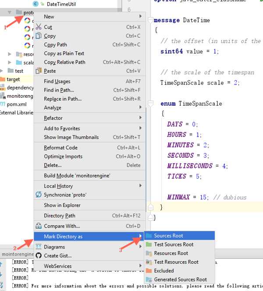Click the test folder icon
Viewport: 263px width, 291px height.
point(11,71)
